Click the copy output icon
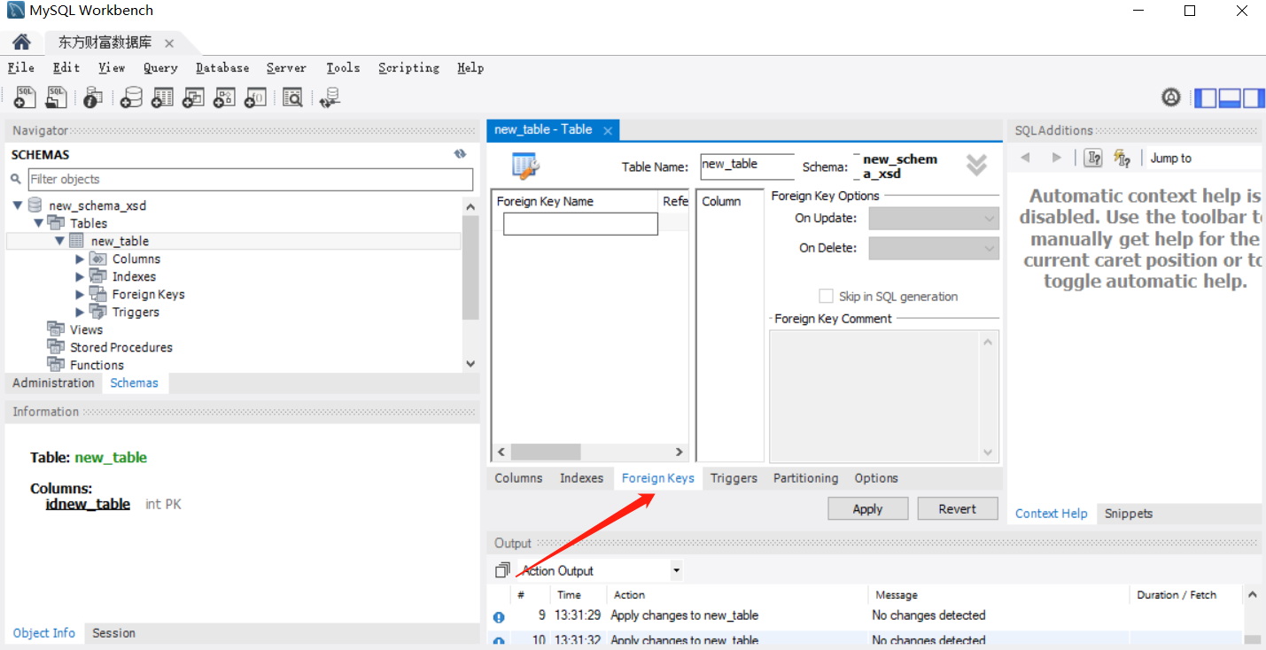The image size is (1266, 650). coord(502,570)
